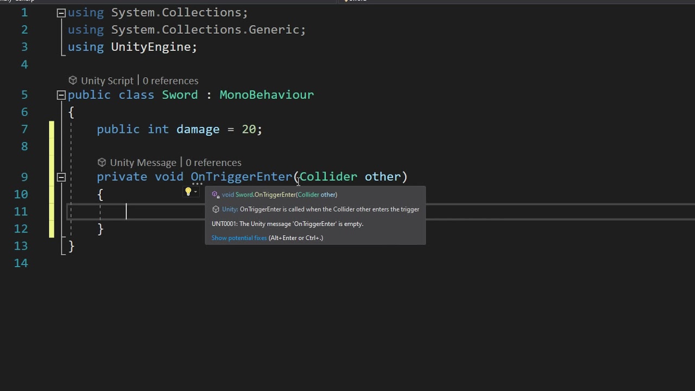Click the MonoBehaviour base class name

(267, 95)
